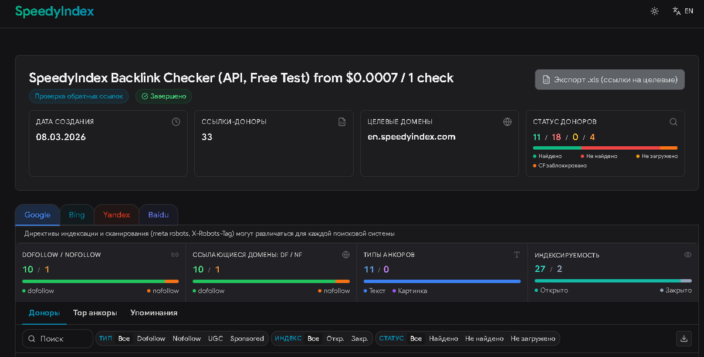Open the Baidu search engine tab
This screenshot has width=704, height=357.
point(158,215)
